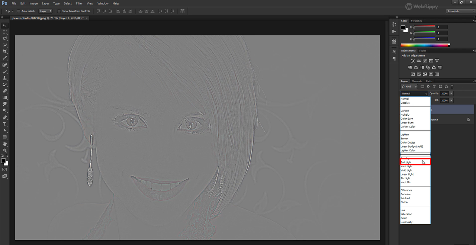
Task: Open the Auto-Select Layer dropdown
Action: tap(45, 11)
